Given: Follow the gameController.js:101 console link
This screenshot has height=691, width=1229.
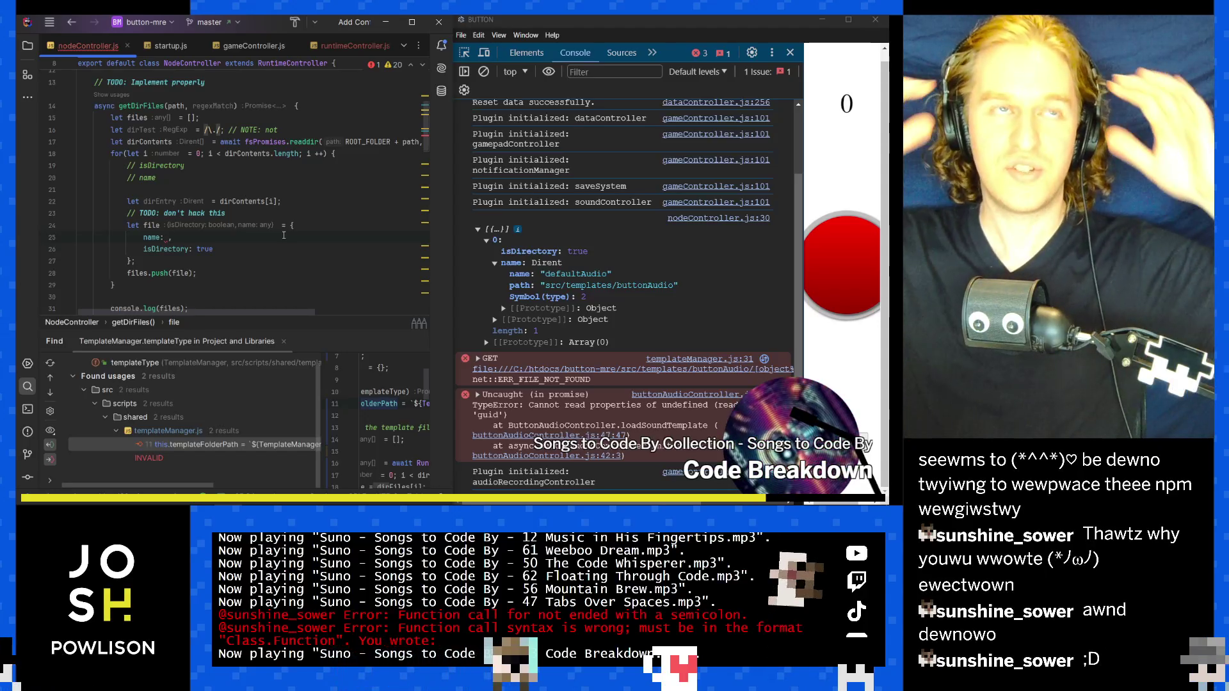Looking at the screenshot, I should point(716,118).
